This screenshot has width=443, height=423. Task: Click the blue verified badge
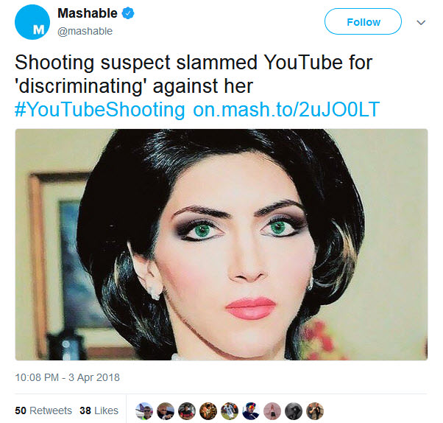click(128, 13)
